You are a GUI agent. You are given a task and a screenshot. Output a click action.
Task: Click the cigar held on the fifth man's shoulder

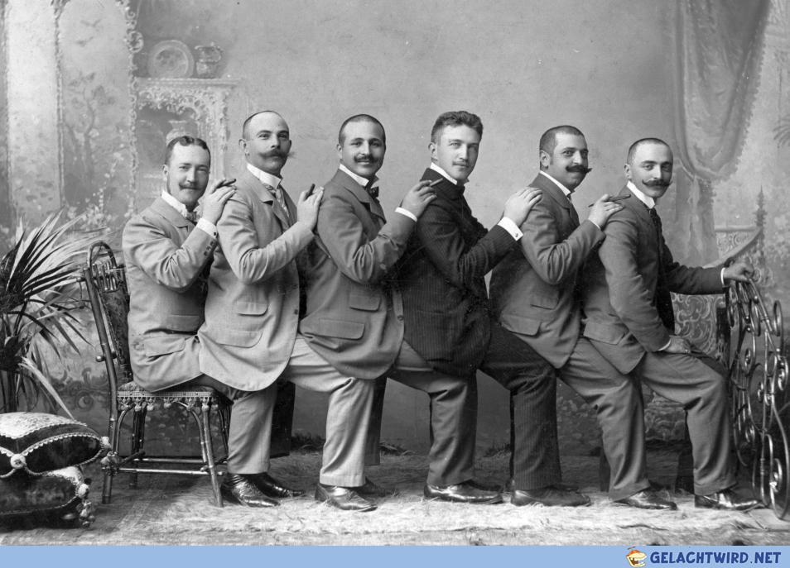[609, 200]
